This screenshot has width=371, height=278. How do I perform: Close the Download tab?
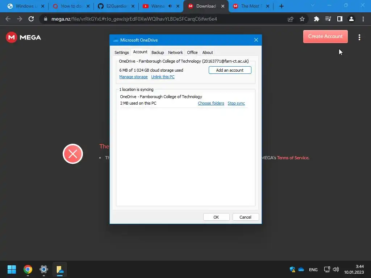223,6
